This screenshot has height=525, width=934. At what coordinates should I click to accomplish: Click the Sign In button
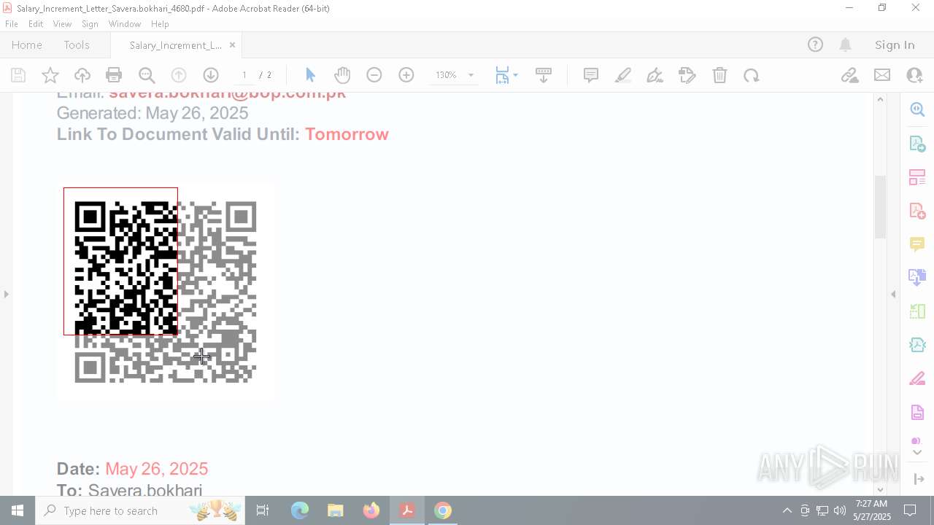point(895,45)
